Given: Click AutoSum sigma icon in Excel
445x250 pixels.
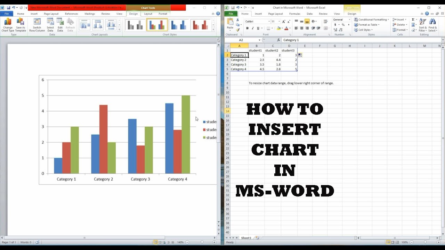Looking at the screenshot, I should 413,20.
